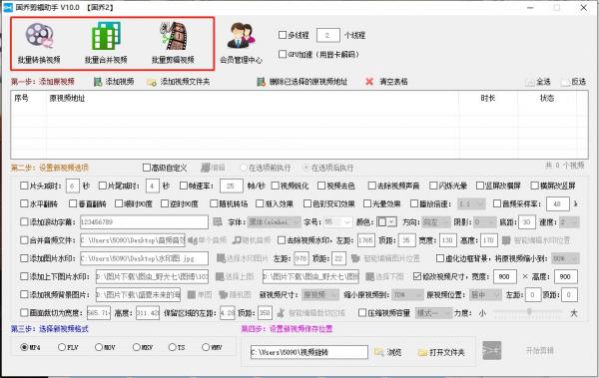Open 原视频位置 dropdown
The height and width of the screenshot is (378, 599).
pyautogui.click(x=485, y=295)
